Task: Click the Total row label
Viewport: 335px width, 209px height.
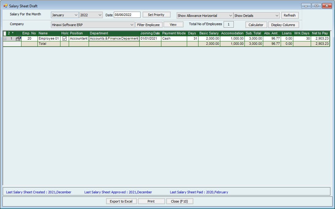Action: (x=42, y=44)
